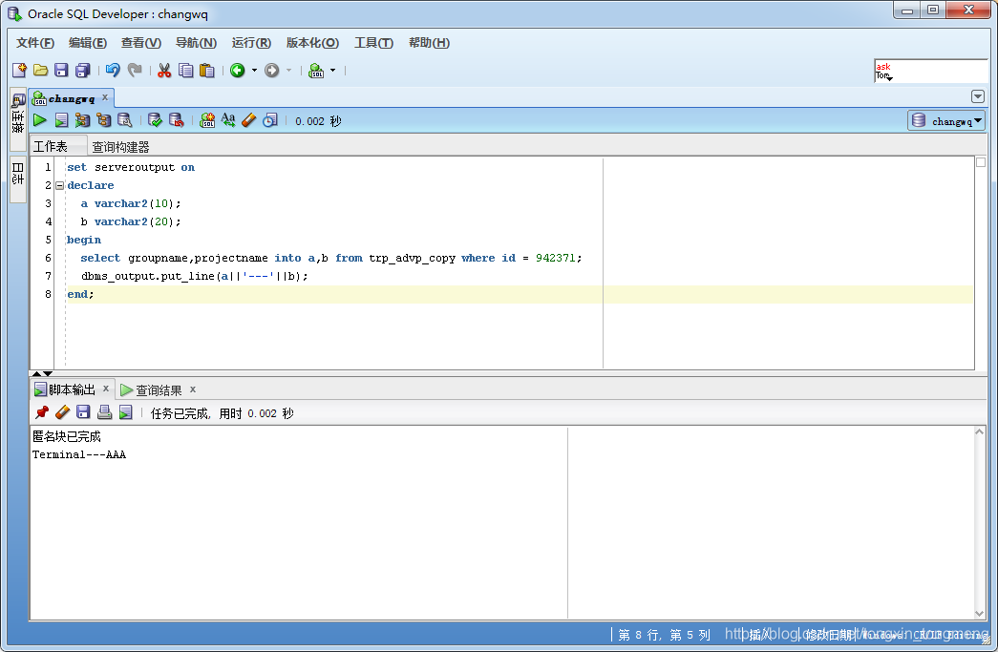Screen dimensions: 998x652
Task: Open the back navigation history dropdown
Action: click(254, 70)
